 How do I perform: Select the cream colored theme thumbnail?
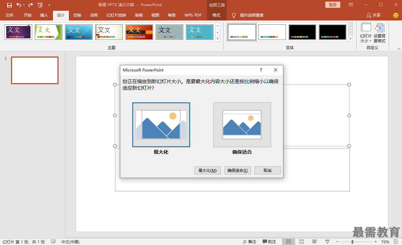(x=109, y=32)
